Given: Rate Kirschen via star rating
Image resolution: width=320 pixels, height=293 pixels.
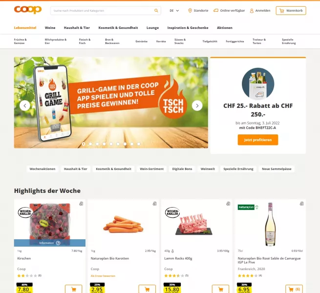Looking at the screenshot, I should tap(27, 275).
